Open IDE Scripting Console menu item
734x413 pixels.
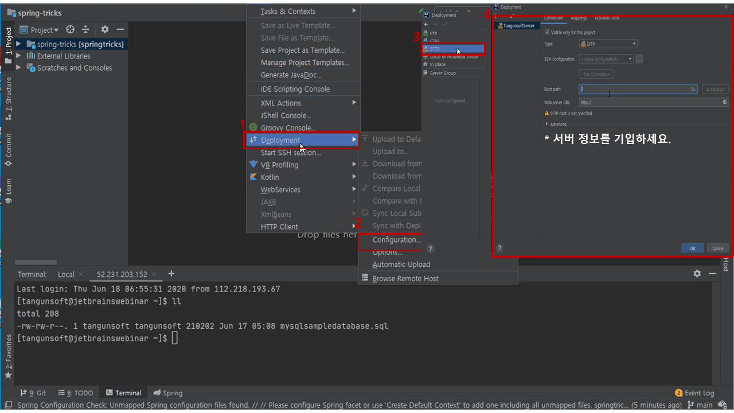(x=303, y=89)
